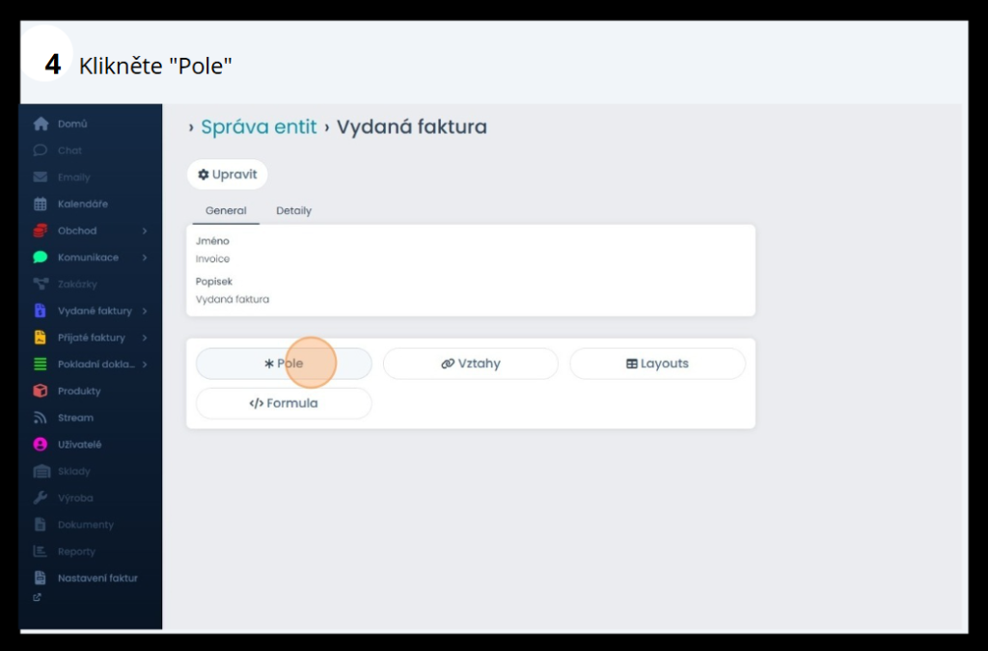988x651 pixels.
Task: Select the Produkty red box icon
Action: (41, 391)
